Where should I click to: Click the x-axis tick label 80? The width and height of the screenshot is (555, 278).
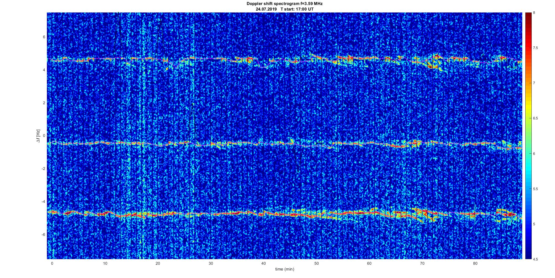(475, 263)
